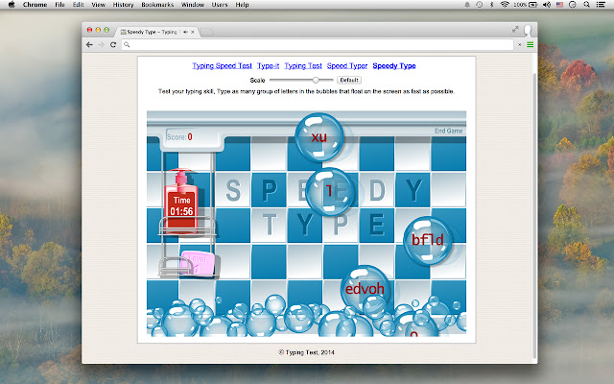This screenshot has width=614, height=384.
Task: Click the bubble labeled bfld
Action: pyautogui.click(x=428, y=240)
